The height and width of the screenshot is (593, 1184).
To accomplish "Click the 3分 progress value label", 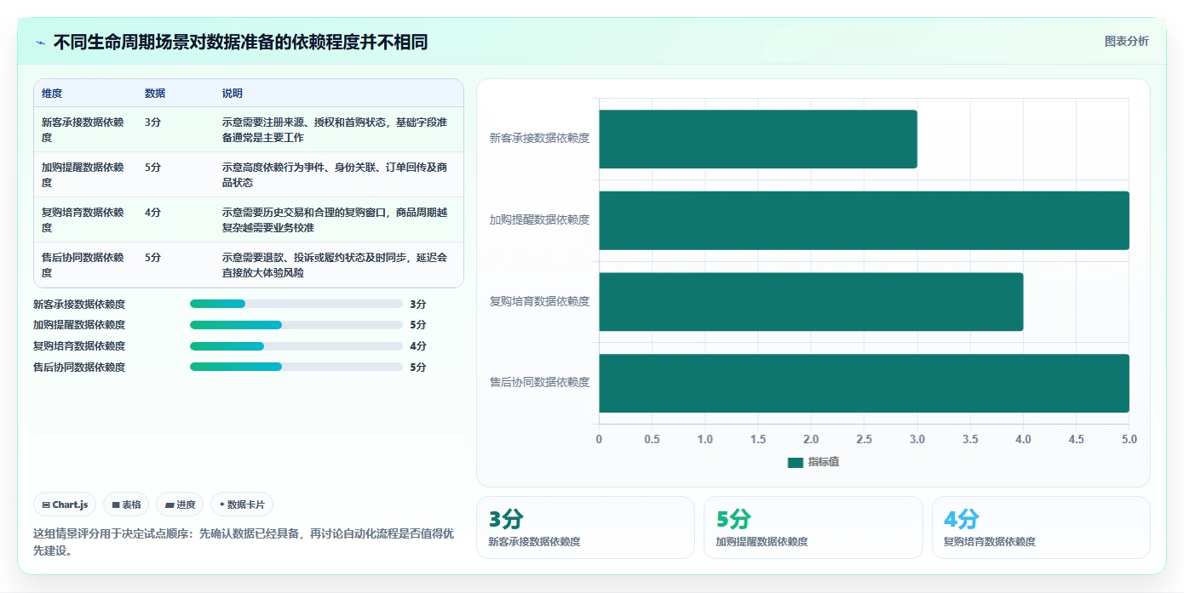I will pos(417,304).
